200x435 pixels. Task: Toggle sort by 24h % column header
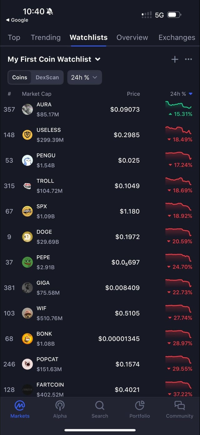coord(181,94)
